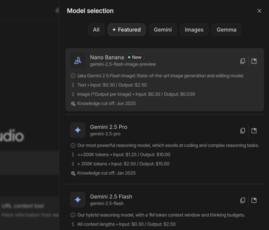Click the info icon beside Nano Banana description
The width and height of the screenshot is (269, 230).
click(x=73, y=76)
